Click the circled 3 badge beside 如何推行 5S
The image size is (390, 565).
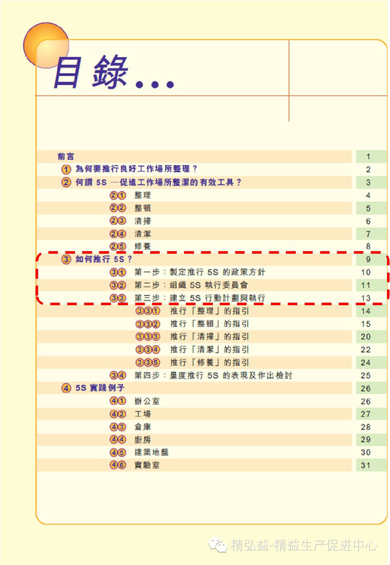[66, 260]
